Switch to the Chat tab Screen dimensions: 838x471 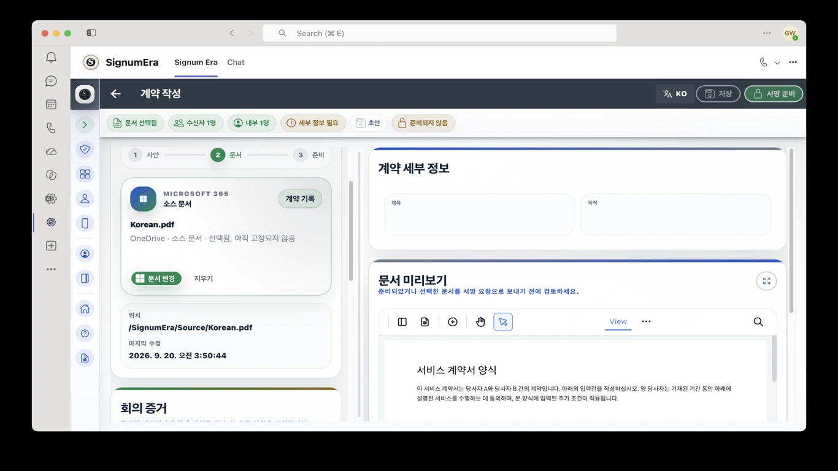pyautogui.click(x=236, y=63)
